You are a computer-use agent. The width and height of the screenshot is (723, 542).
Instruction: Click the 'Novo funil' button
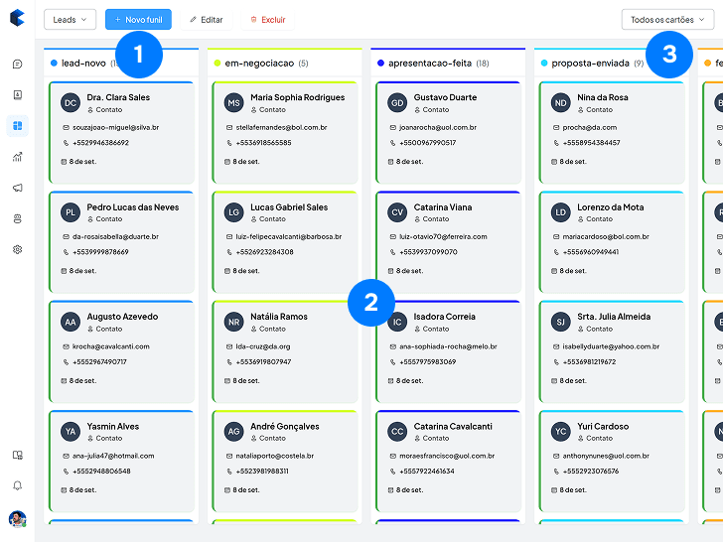click(x=138, y=20)
